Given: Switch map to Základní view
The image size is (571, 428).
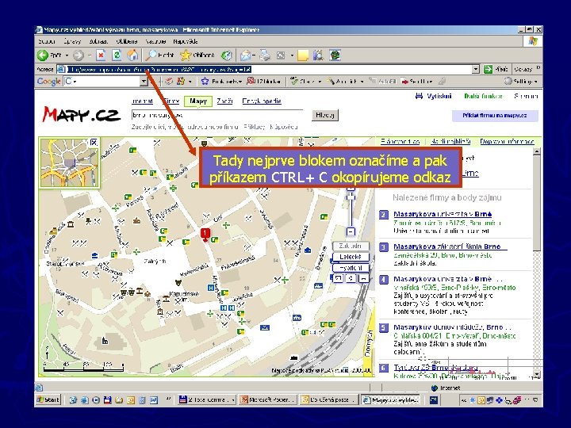Looking at the screenshot, I should 351,246.
